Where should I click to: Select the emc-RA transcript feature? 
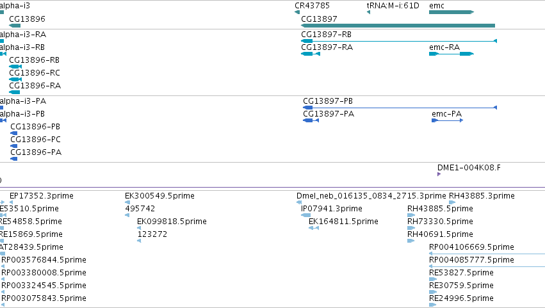coord(451,54)
